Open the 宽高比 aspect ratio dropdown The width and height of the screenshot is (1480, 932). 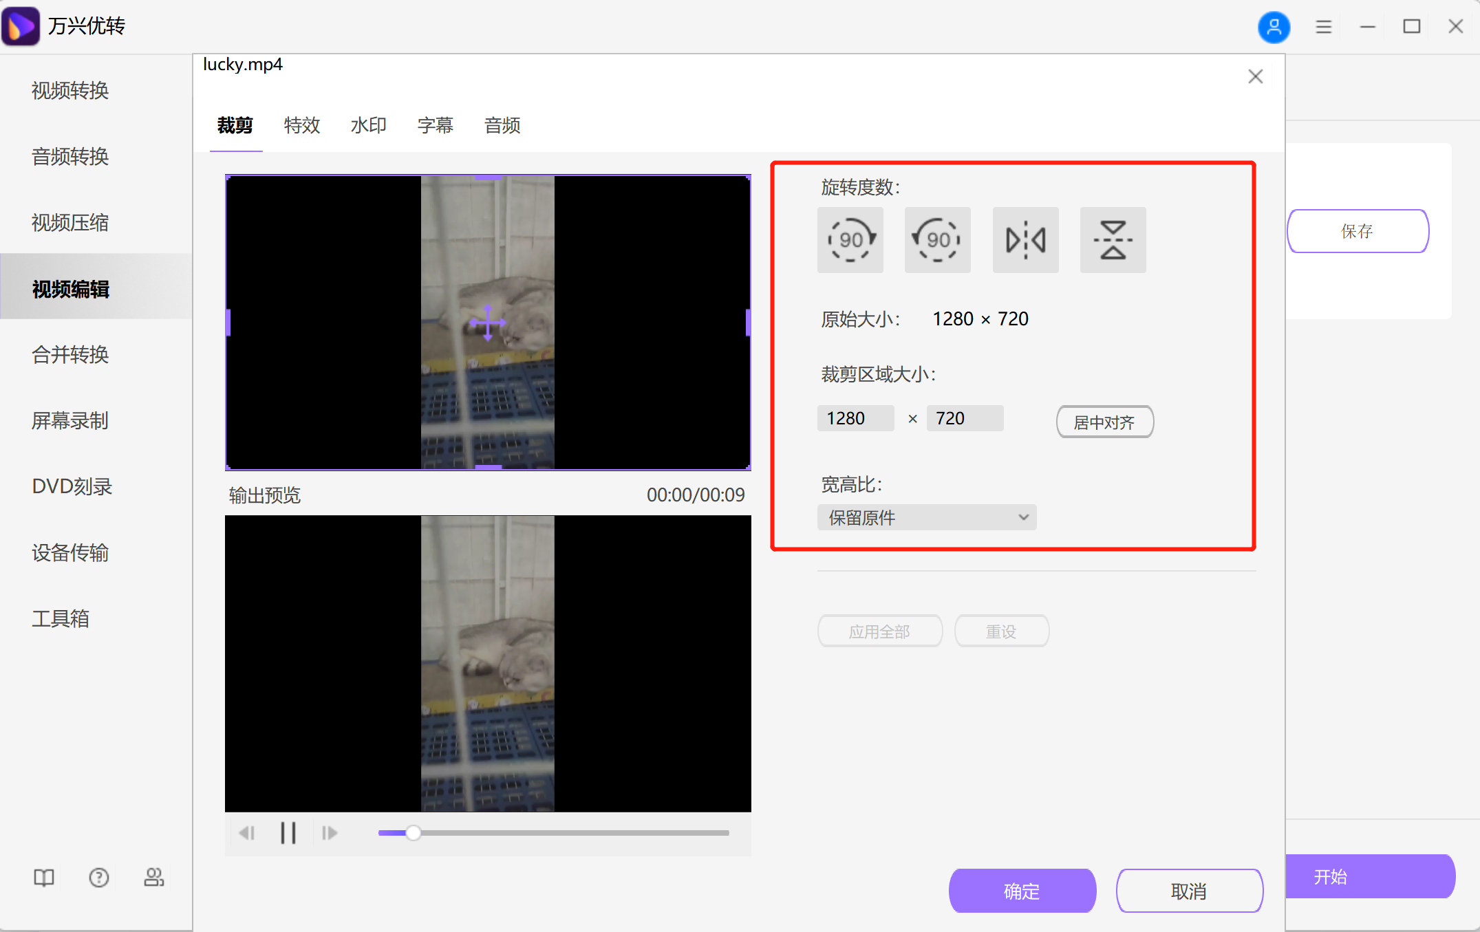tap(926, 517)
